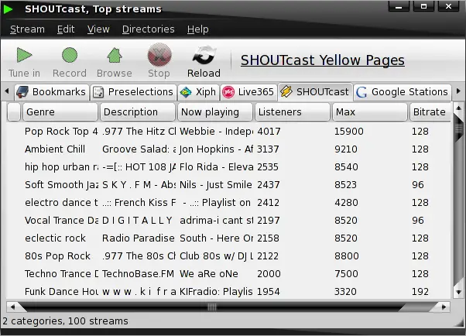This screenshot has width=466, height=336.
Task: Click 'Nils - Just Smile' now playing cell
Action: click(x=216, y=185)
